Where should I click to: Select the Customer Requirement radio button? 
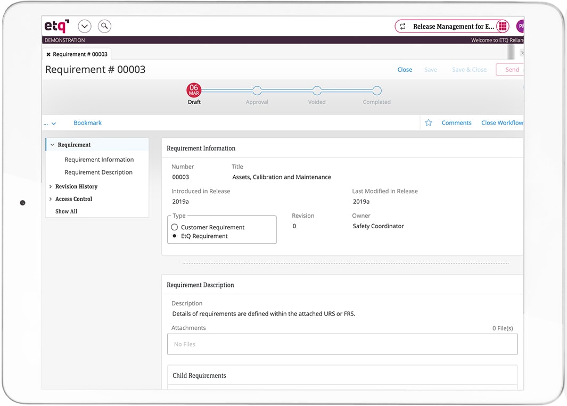(175, 227)
